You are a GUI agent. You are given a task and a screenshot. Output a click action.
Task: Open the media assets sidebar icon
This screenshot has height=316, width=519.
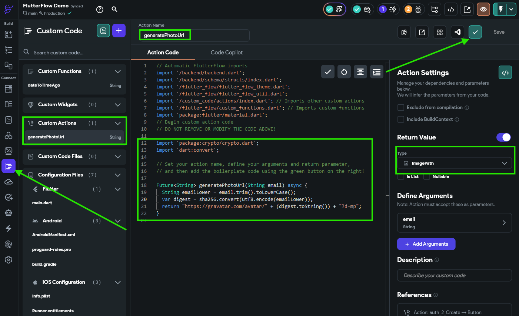pyautogui.click(x=9, y=151)
